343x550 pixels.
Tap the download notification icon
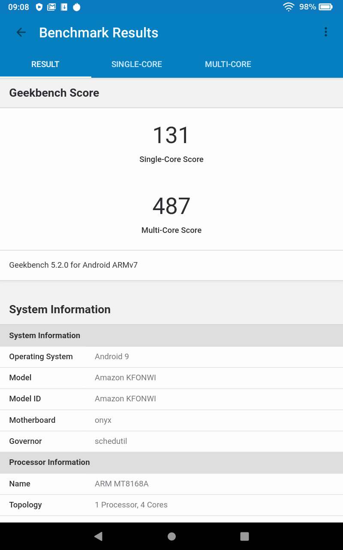64,7
